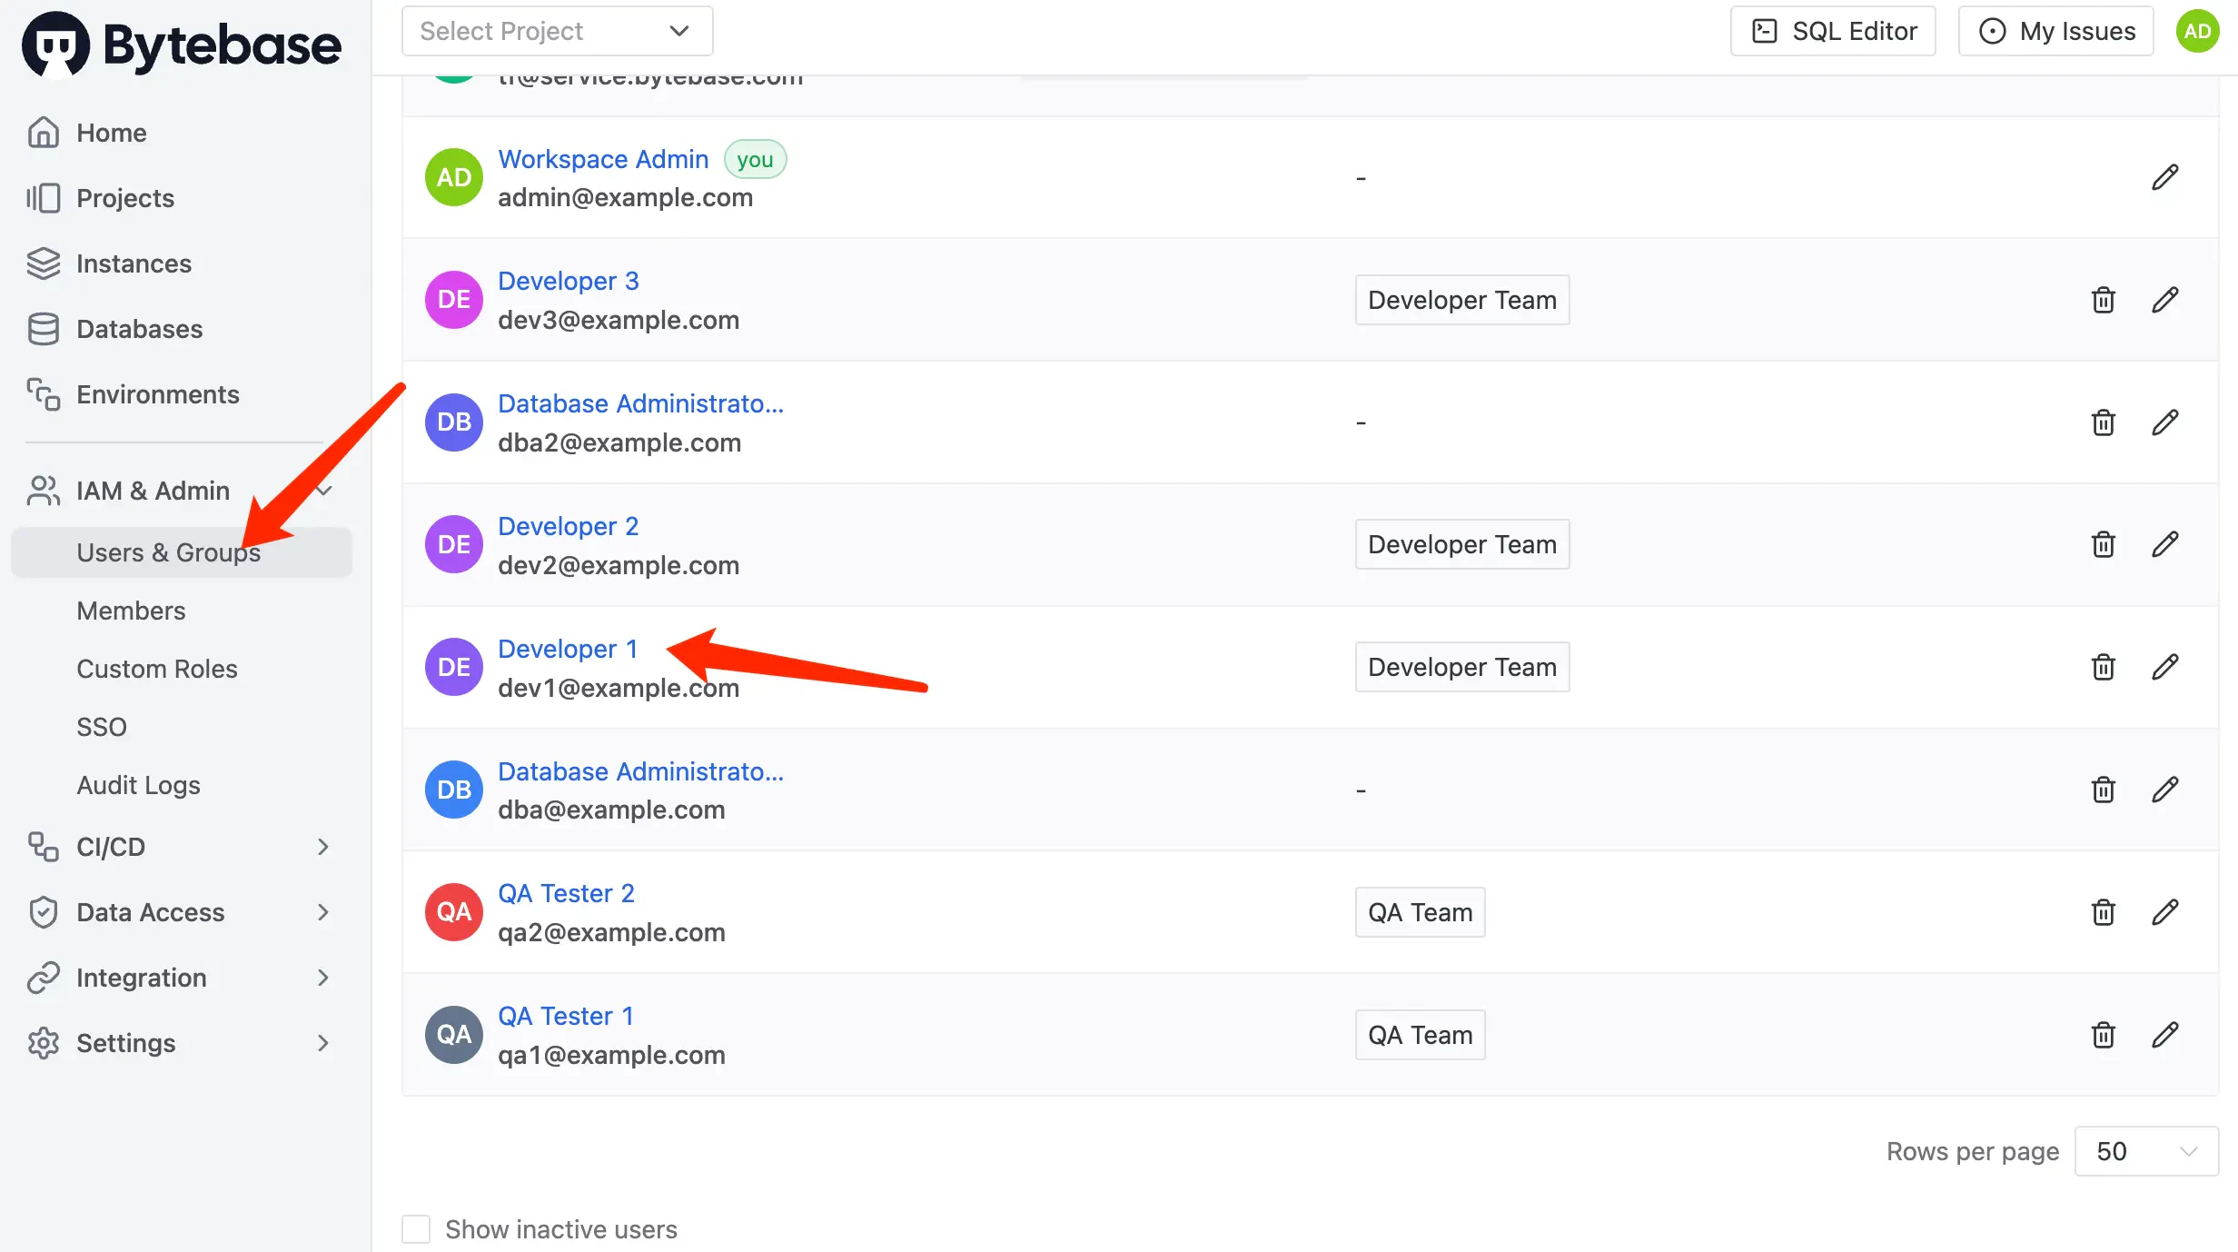Click pencil icon for QA Tester 2

[2164, 912]
